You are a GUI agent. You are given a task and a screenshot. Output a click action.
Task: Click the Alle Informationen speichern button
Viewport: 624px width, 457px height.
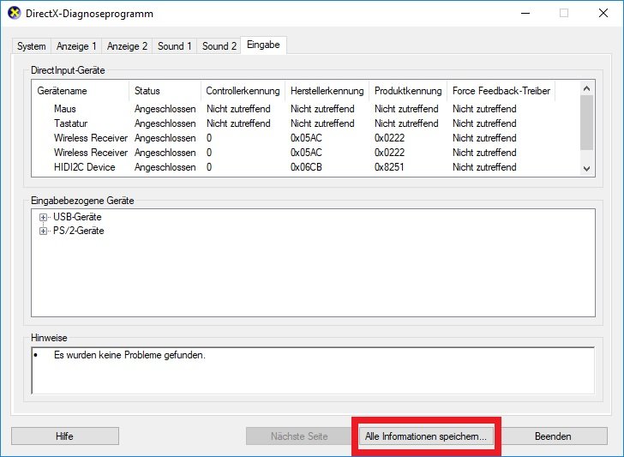pyautogui.click(x=426, y=436)
